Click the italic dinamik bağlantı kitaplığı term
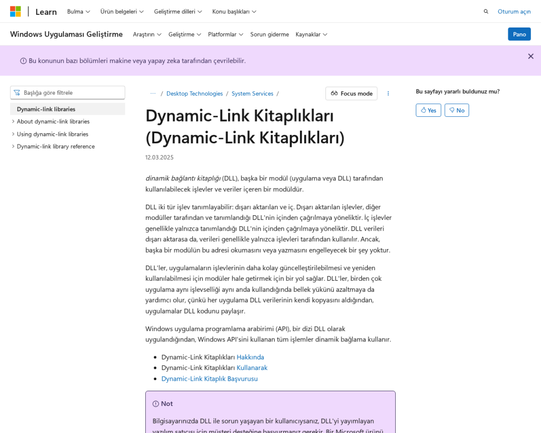This screenshot has height=433, width=541. tap(183, 179)
